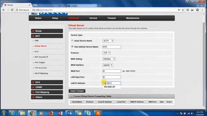Expand the CWMP sidebar section
The height and width of the screenshot is (116, 207).
(x=47, y=87)
